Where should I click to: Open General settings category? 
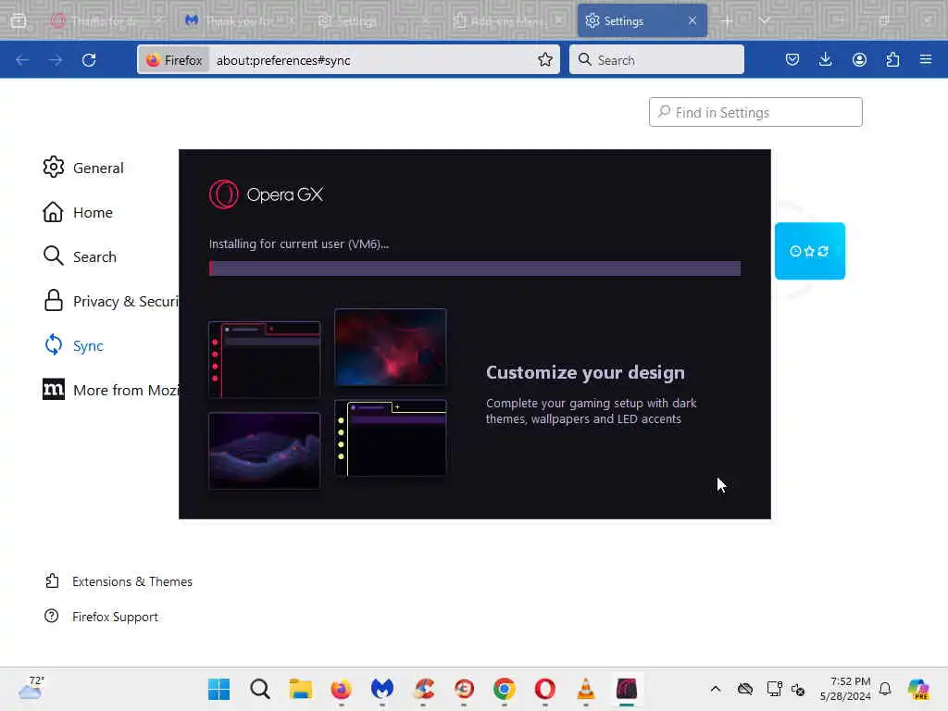pyautogui.click(x=83, y=168)
